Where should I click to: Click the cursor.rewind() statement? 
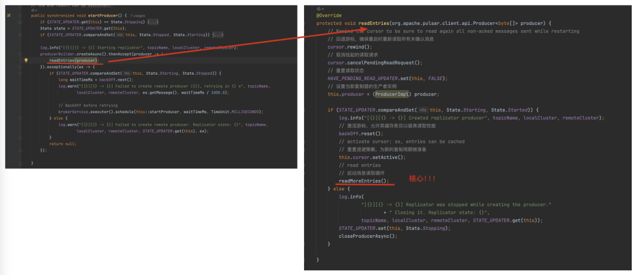(x=350, y=47)
